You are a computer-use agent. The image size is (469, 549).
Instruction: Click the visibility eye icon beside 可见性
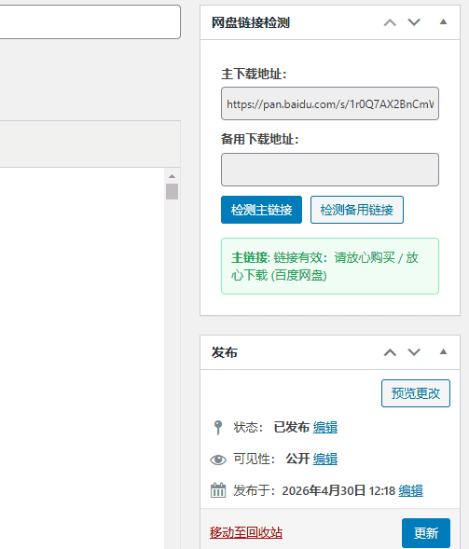point(218,460)
